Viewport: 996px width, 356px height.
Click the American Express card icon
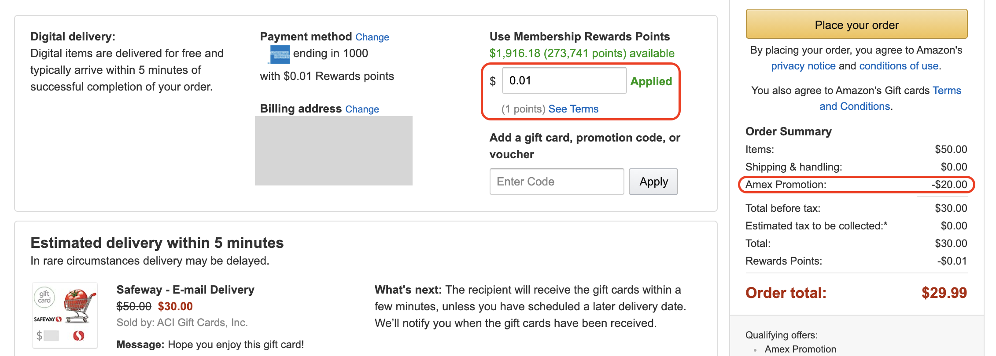279,54
